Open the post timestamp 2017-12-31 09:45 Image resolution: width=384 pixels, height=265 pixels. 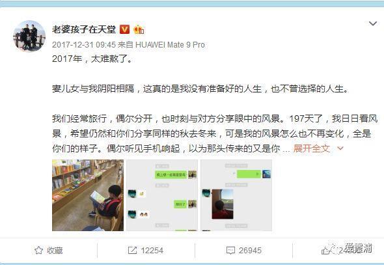[84, 45]
